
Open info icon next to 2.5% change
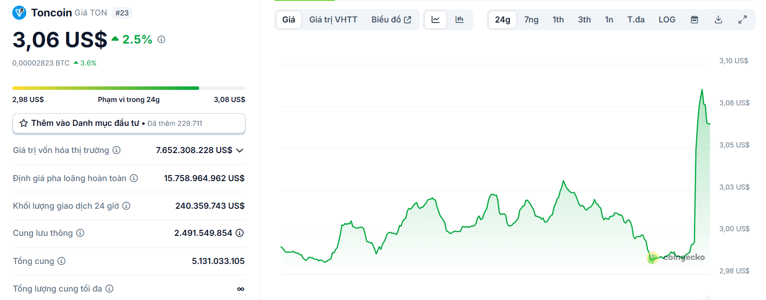161,39
